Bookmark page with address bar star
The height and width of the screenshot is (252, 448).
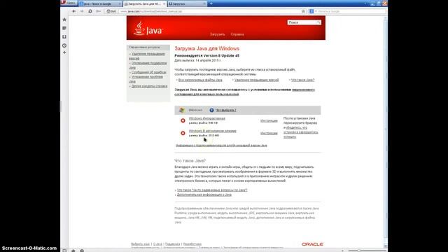click(303, 11)
